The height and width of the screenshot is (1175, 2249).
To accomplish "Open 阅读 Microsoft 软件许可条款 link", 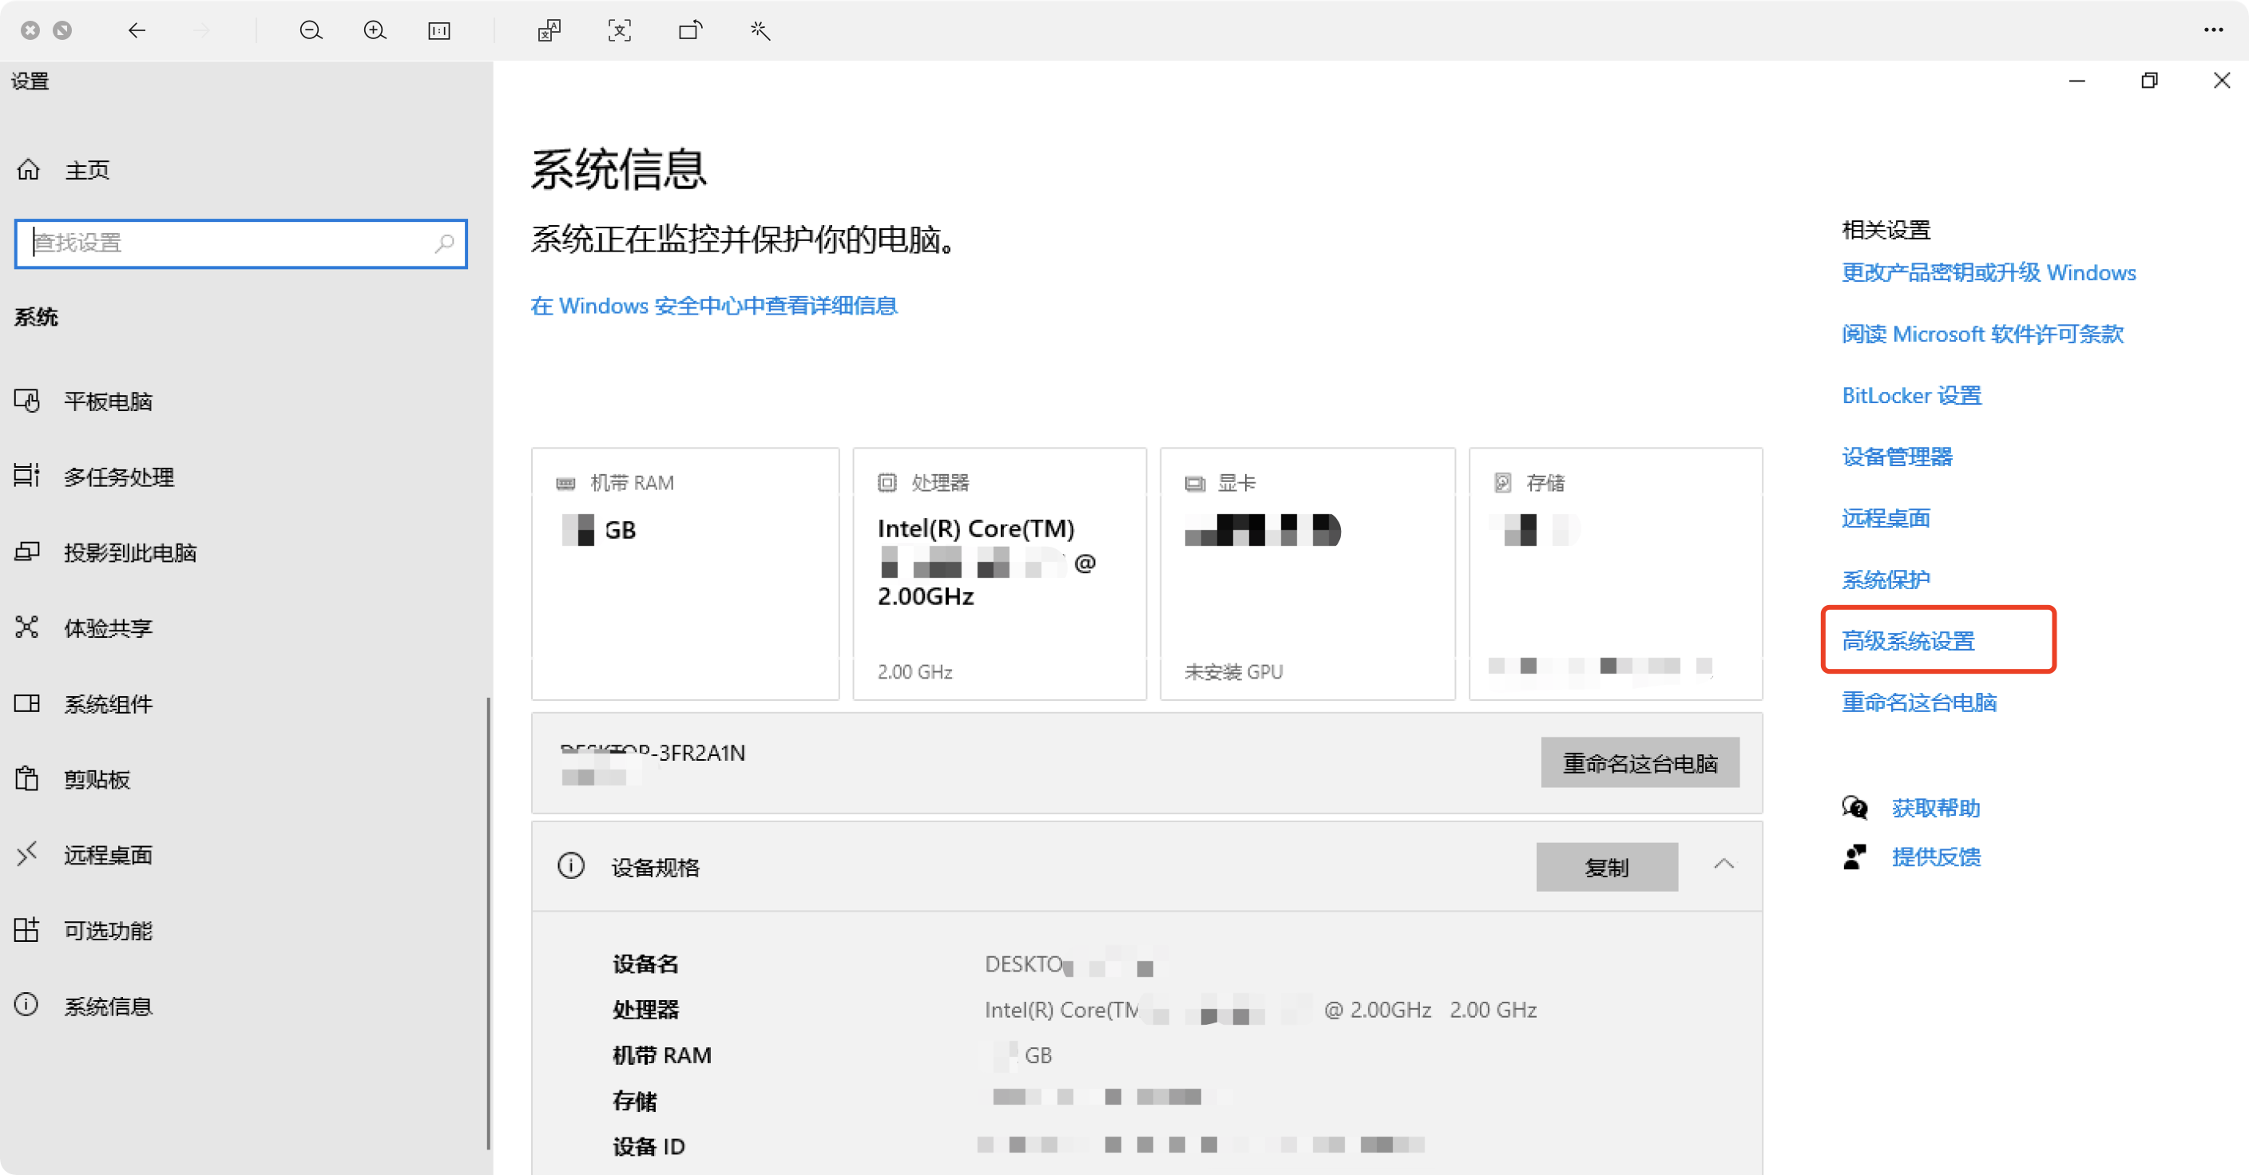I will [x=1983, y=334].
